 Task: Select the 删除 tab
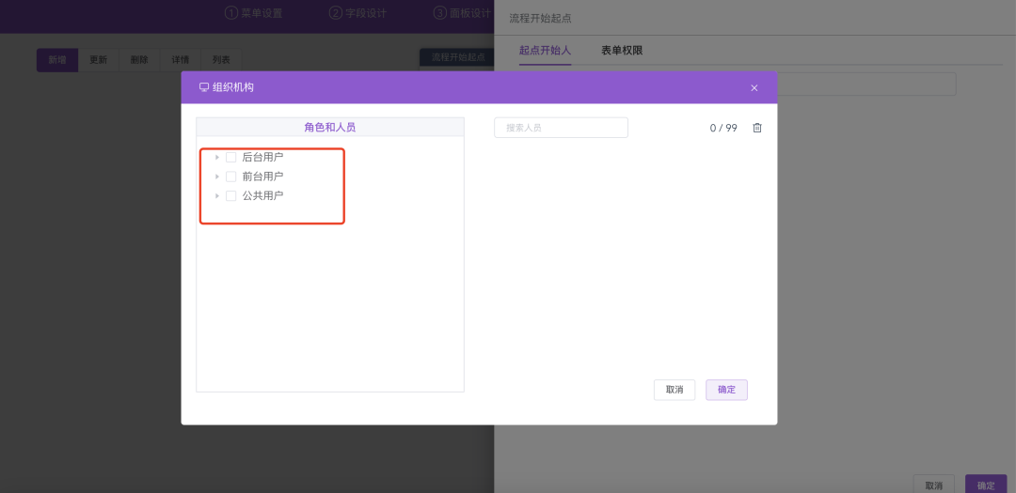[138, 59]
